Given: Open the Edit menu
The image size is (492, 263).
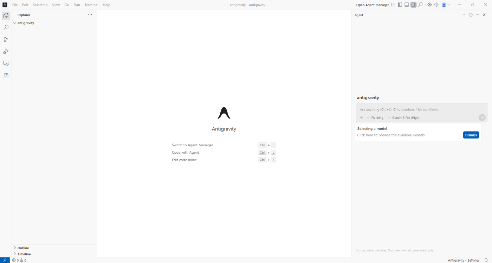Looking at the screenshot, I should coord(25,5).
